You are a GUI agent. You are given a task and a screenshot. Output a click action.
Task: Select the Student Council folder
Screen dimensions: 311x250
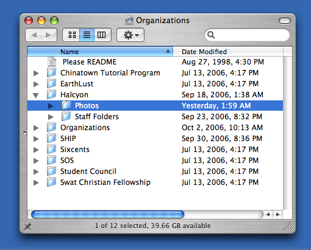point(155,172)
